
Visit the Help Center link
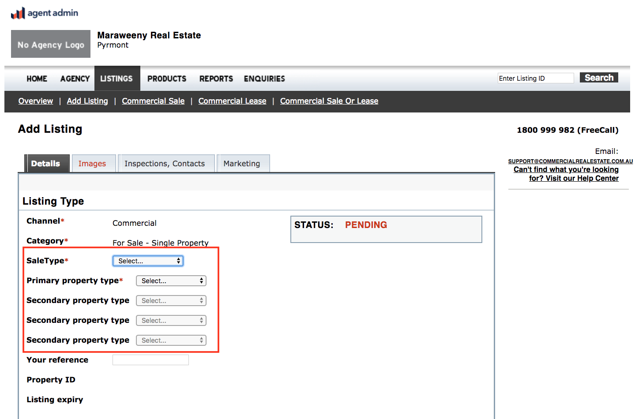566,174
